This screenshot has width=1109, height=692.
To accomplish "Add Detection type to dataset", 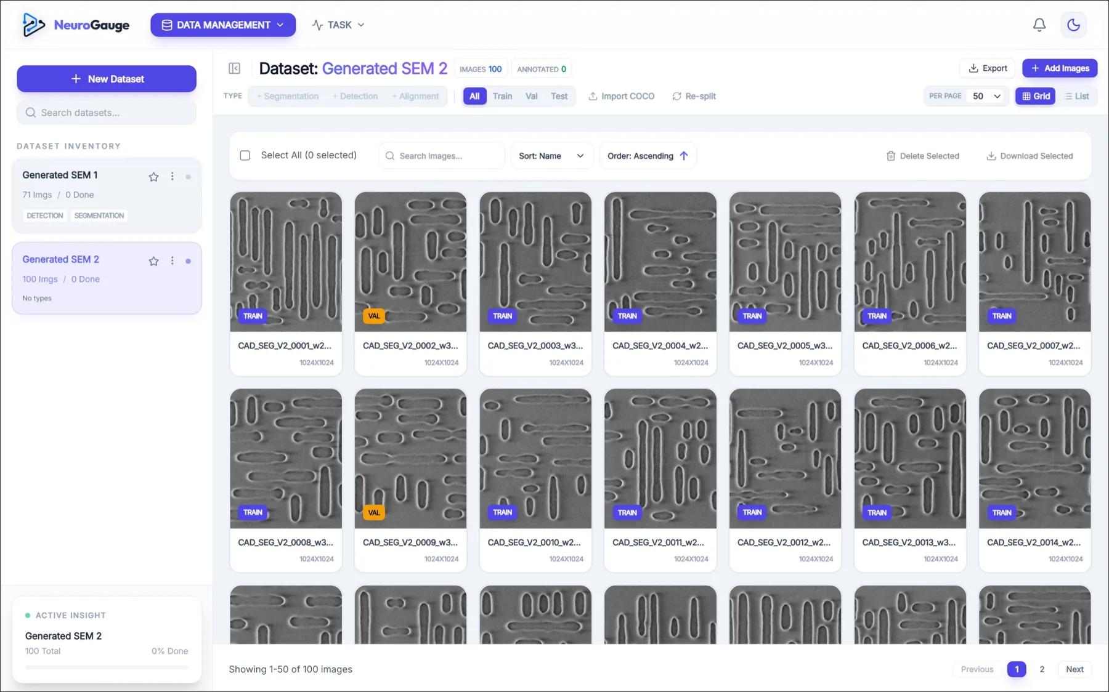I will click(x=355, y=97).
